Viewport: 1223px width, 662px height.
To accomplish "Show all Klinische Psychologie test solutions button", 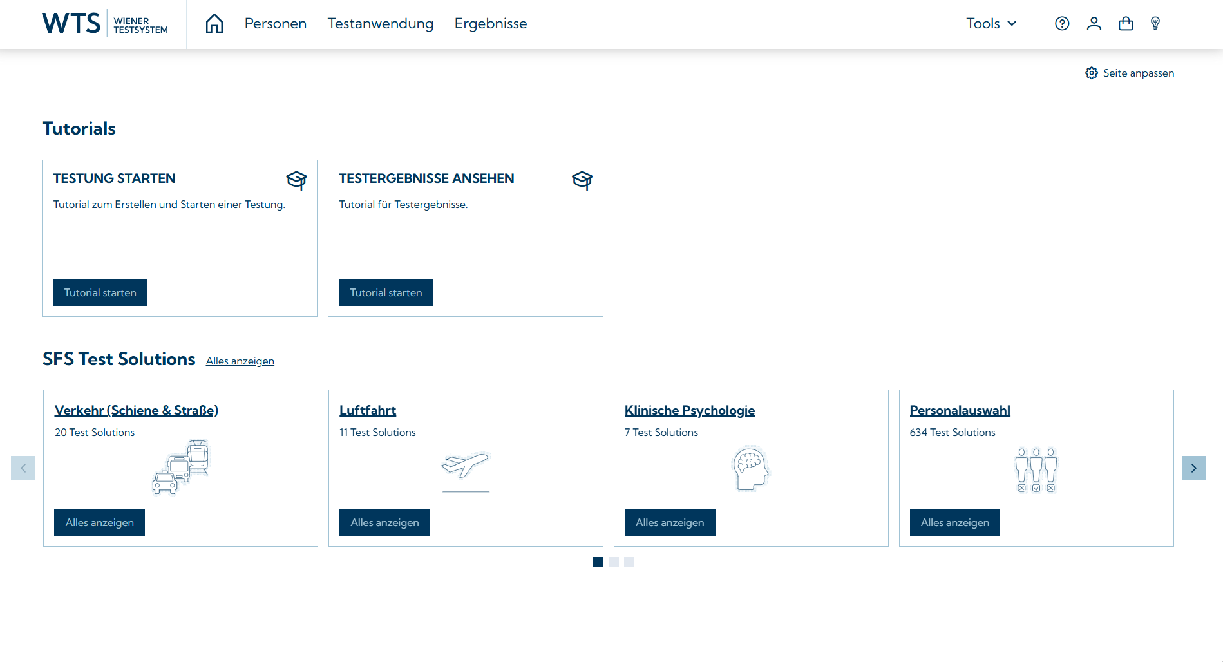I will 670,522.
